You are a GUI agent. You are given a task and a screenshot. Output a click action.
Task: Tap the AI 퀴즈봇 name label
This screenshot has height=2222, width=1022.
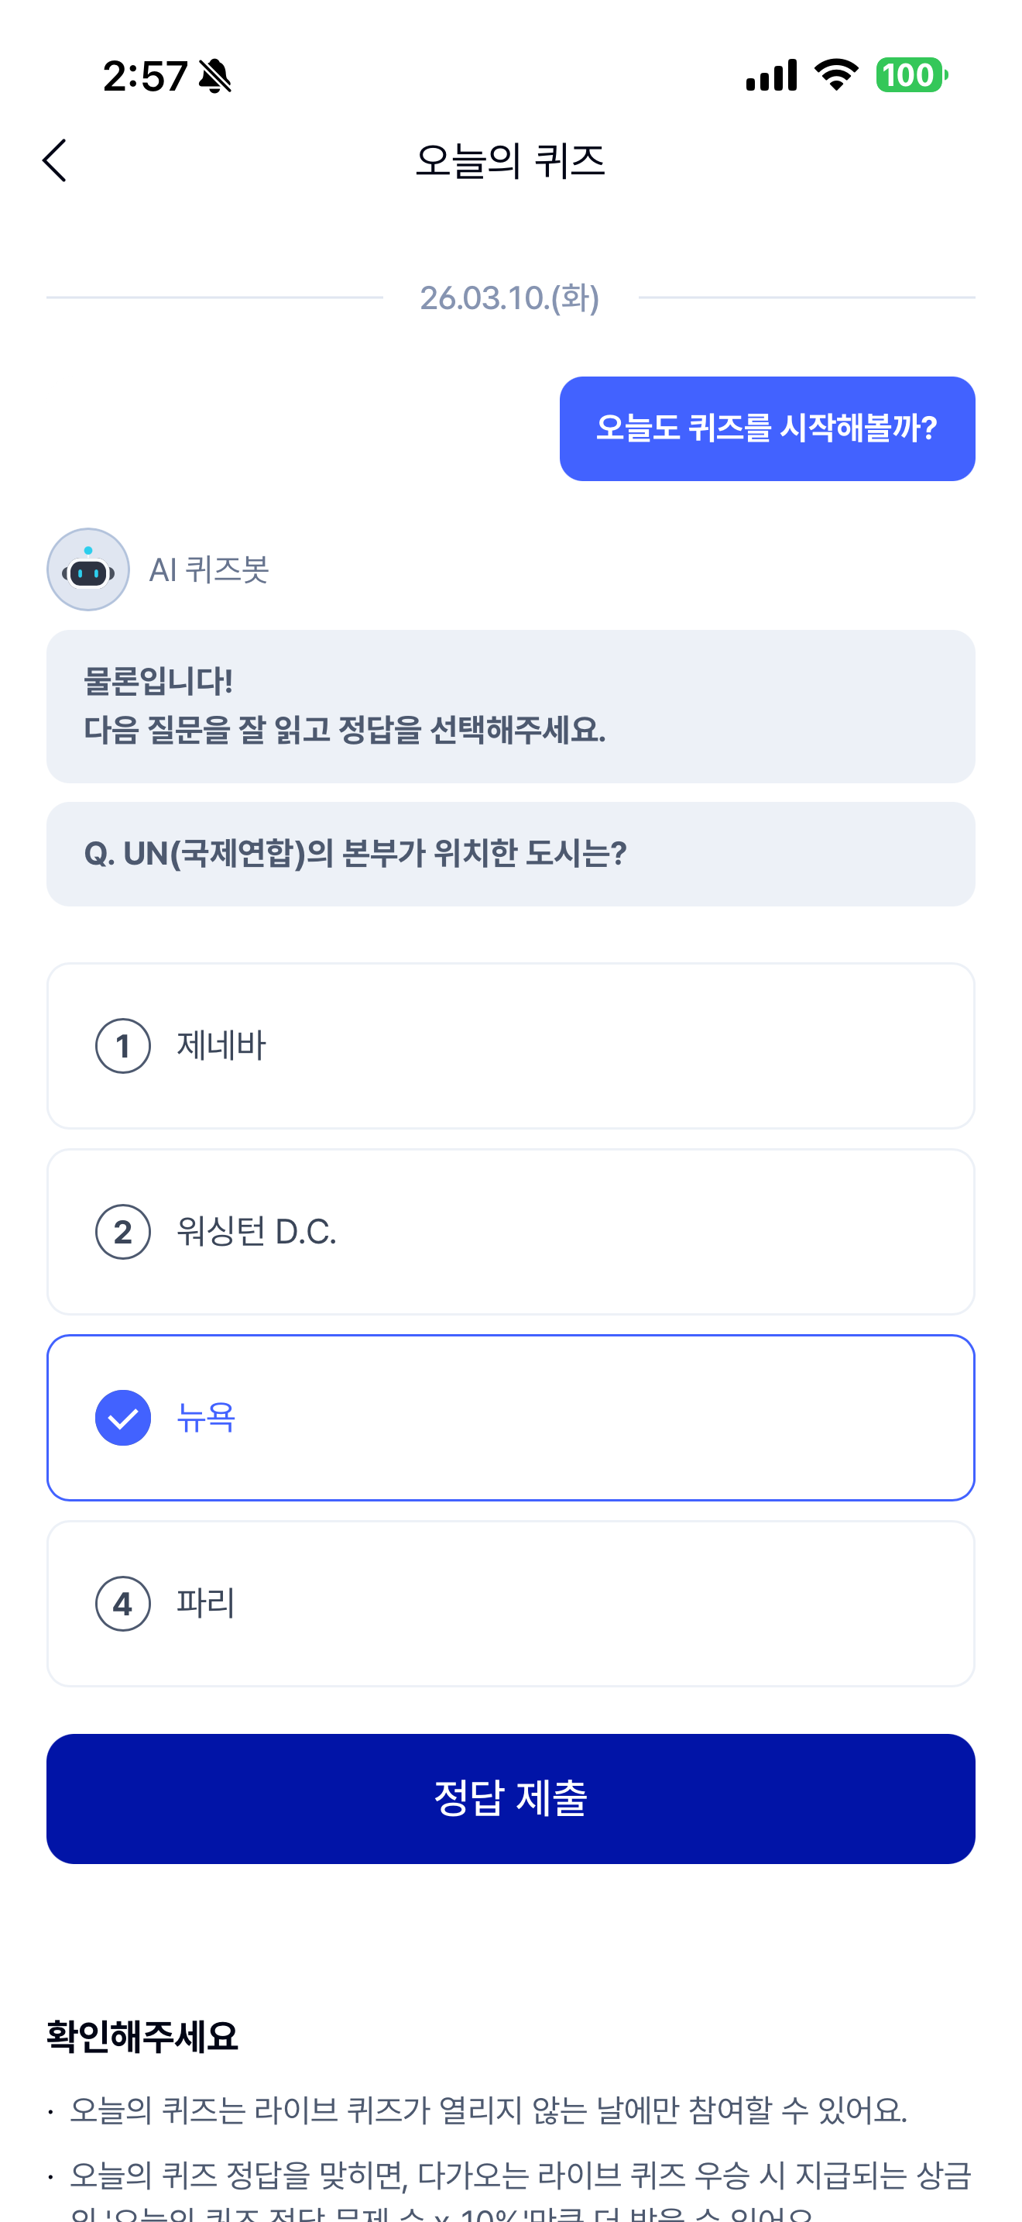(x=209, y=569)
